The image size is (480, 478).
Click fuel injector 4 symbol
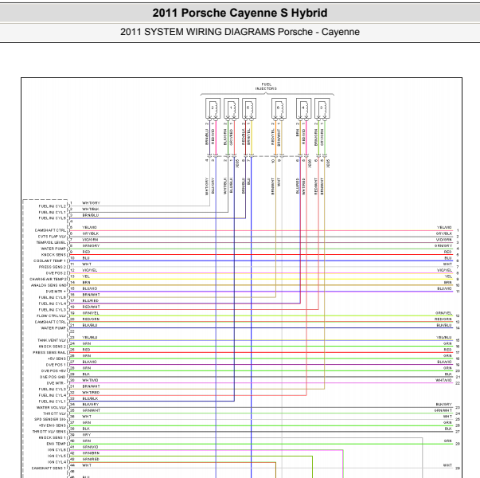coord(303,108)
